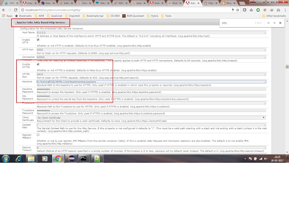289x197 pixels.
Task: Open command prompt from taskbar
Action: click(x=84, y=159)
